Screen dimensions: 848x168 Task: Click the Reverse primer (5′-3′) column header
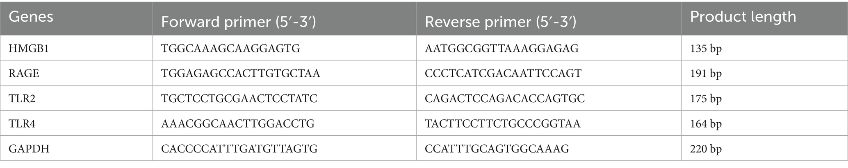pyautogui.click(x=501, y=22)
